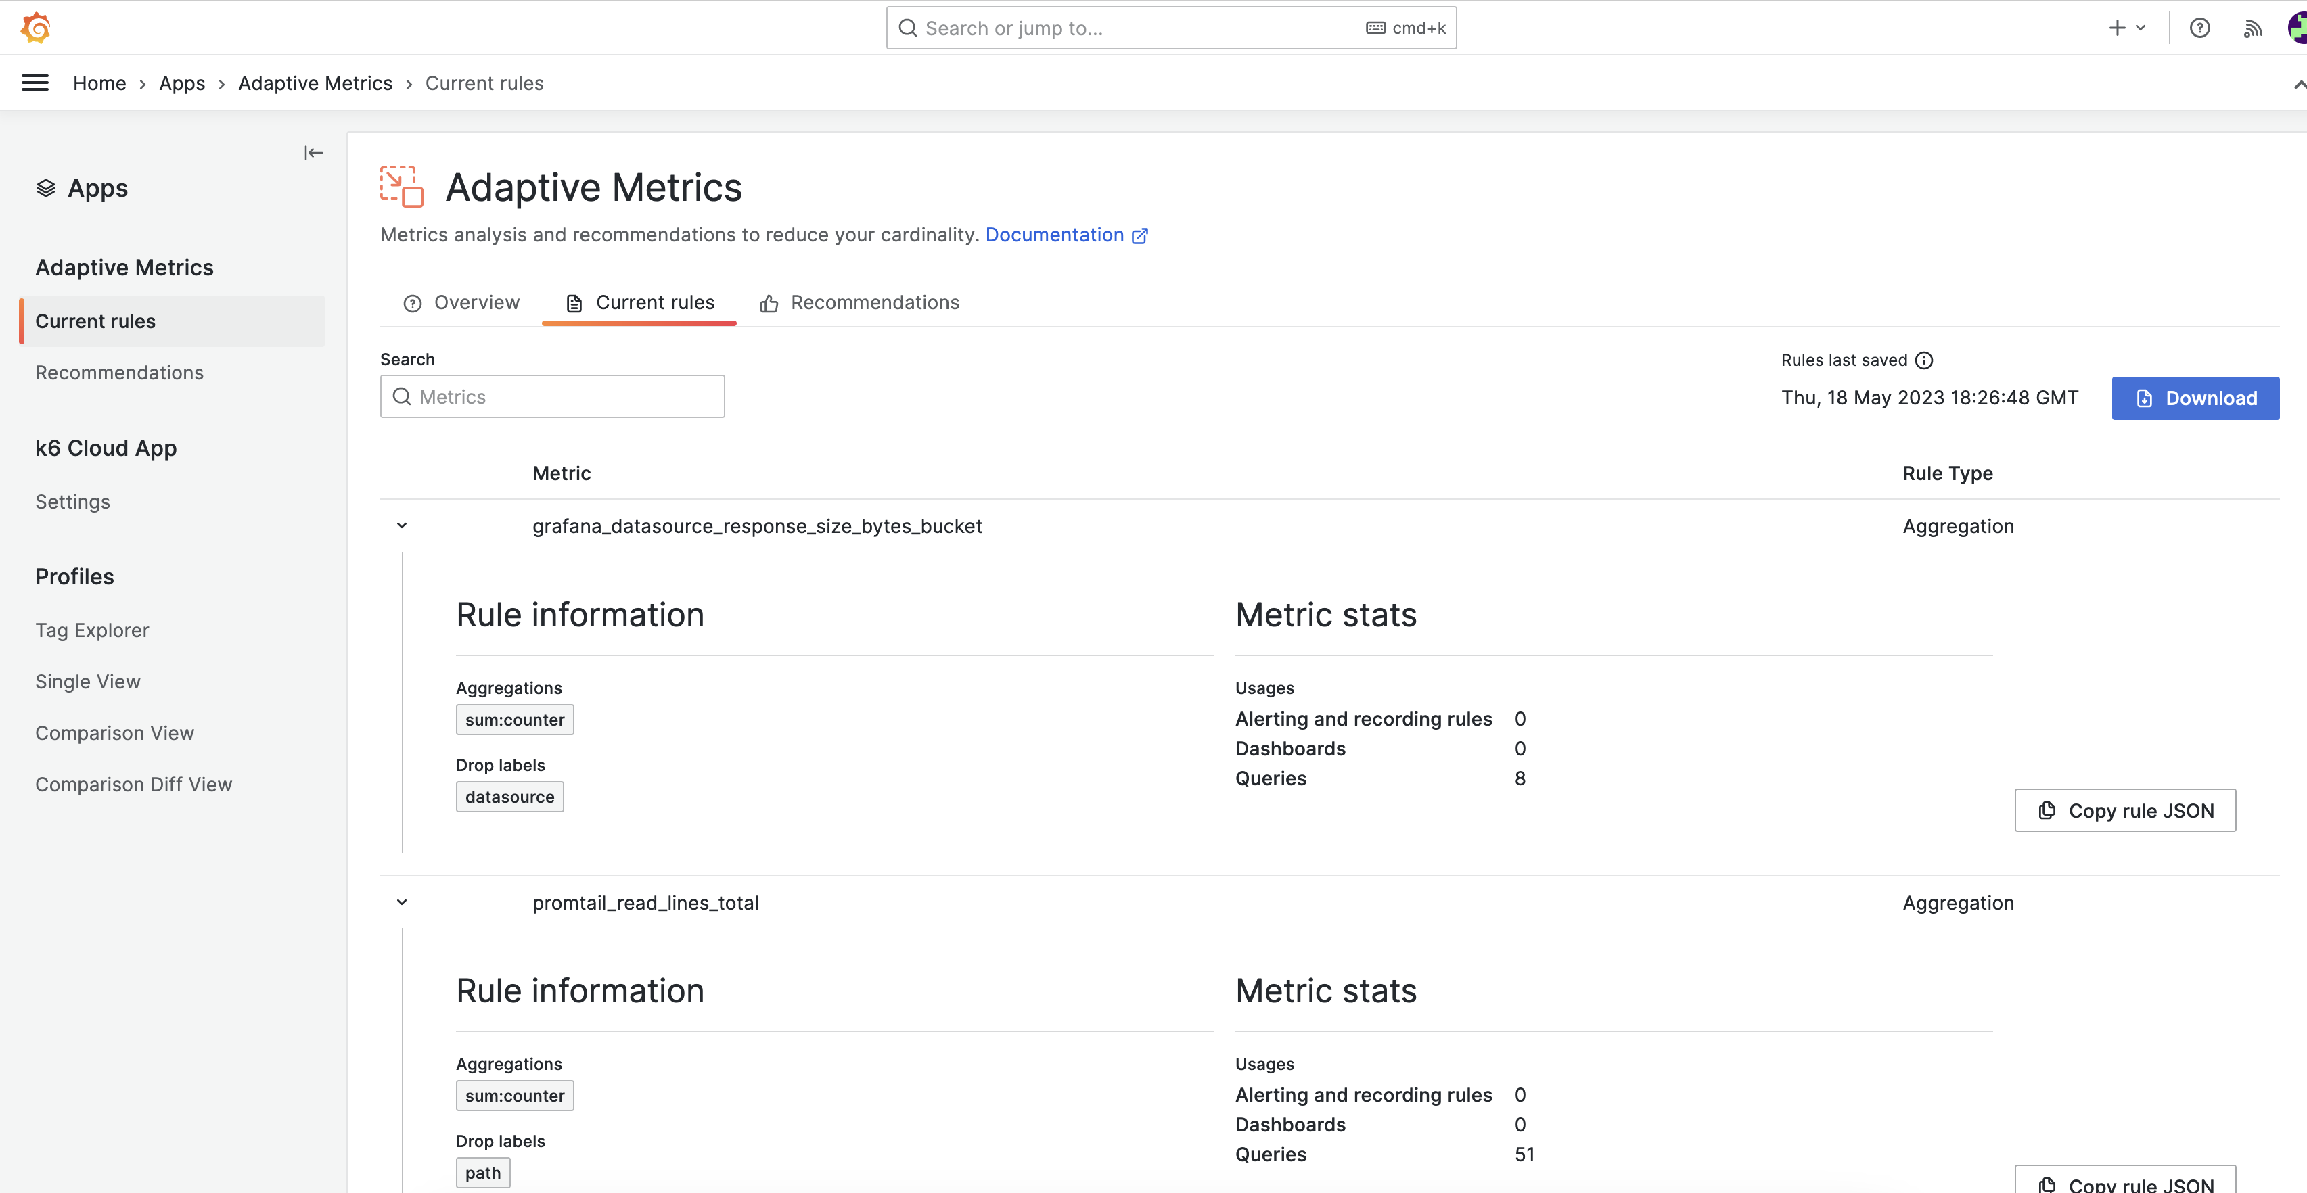
Task: Click the Download button
Action: (2194, 398)
